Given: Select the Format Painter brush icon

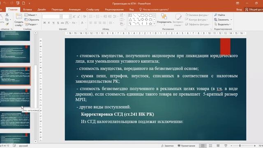Looking at the screenshot, I should (x=7, y=24).
